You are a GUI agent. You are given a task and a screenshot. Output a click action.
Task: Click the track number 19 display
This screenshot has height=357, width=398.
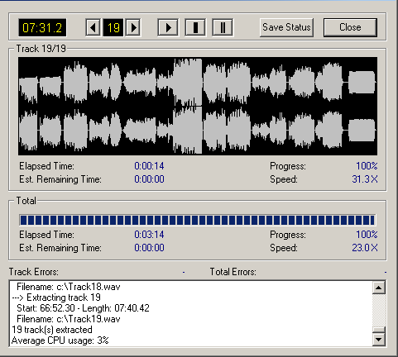pyautogui.click(x=113, y=27)
